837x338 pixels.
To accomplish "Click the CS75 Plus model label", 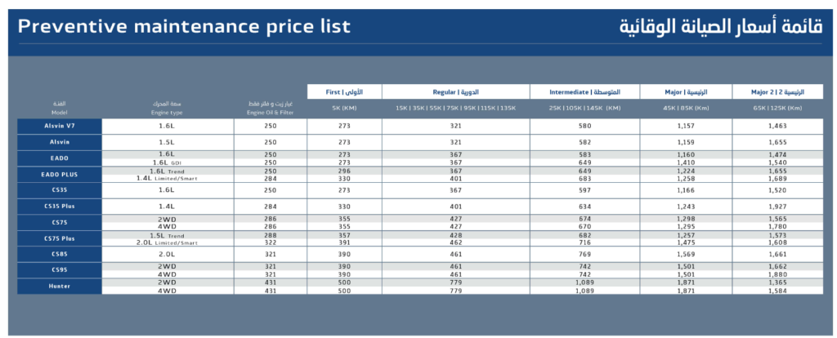I will click(60, 238).
